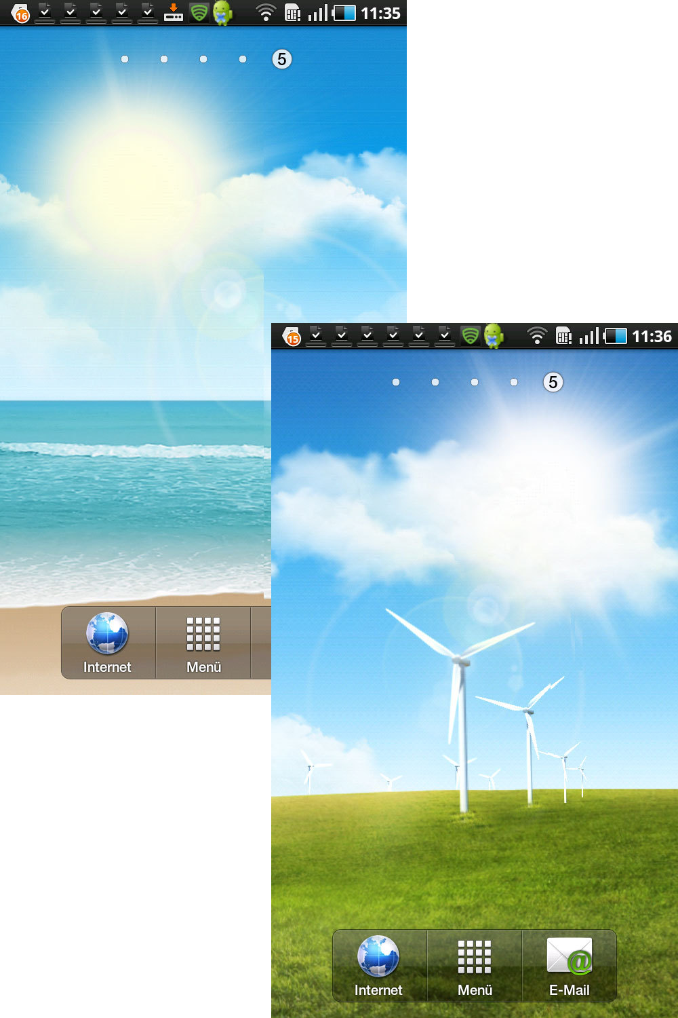The height and width of the screenshot is (1018, 678).
Task: Tap SIM card icon in beach status bar
Action: click(293, 13)
